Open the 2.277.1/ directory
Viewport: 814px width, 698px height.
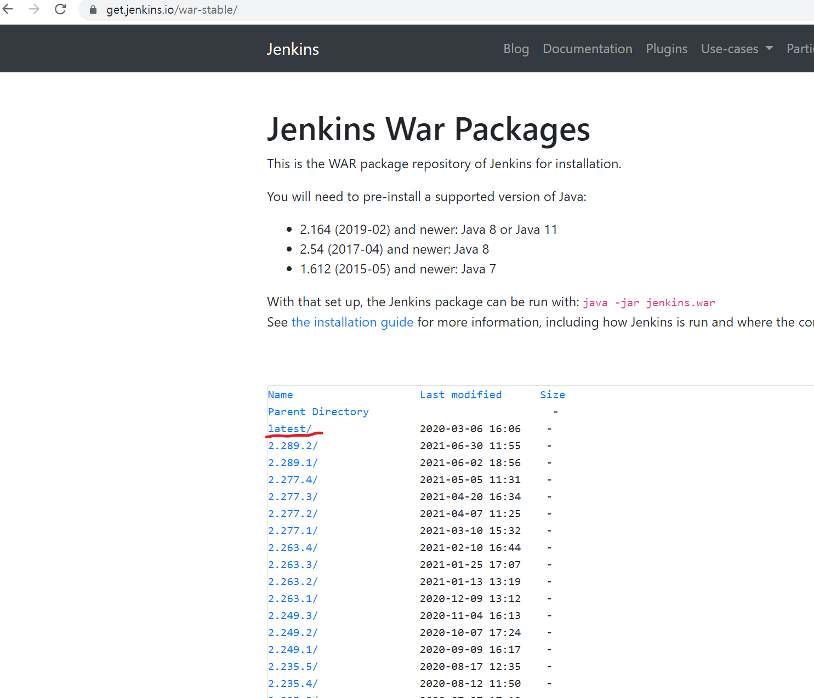point(293,531)
